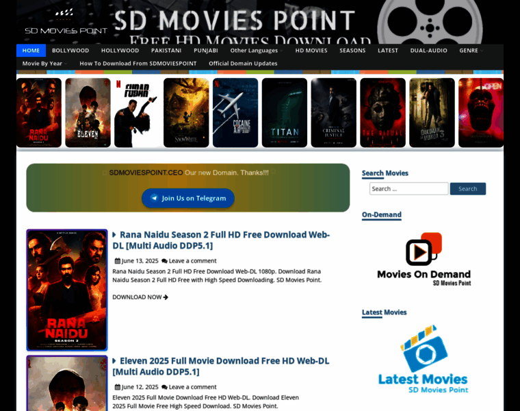Image resolution: width=520 pixels, height=411 pixels.
Task: Click the calendar icon beside June 12, 2025
Action: [x=118, y=387]
